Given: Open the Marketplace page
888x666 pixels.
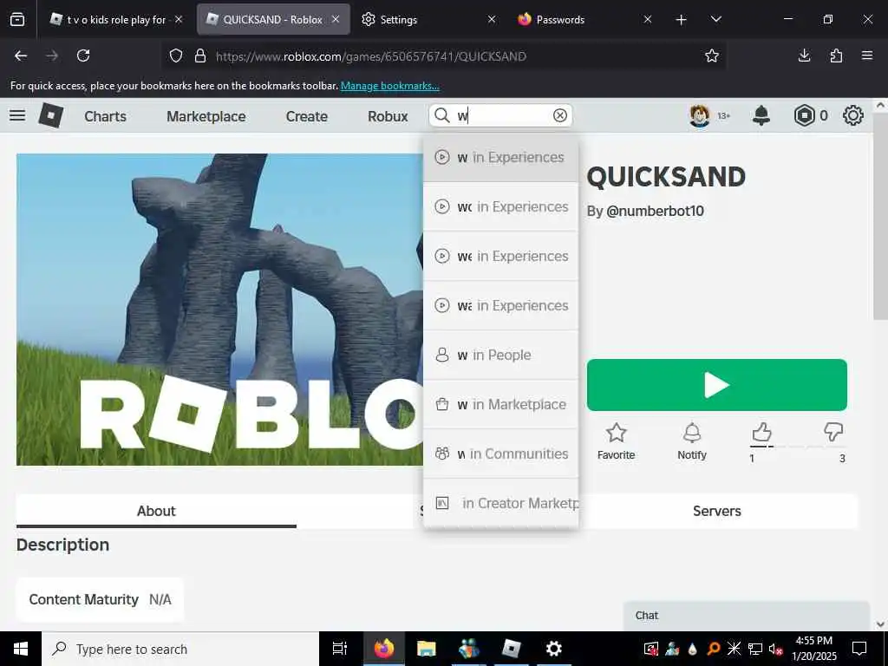Looking at the screenshot, I should click(x=206, y=116).
